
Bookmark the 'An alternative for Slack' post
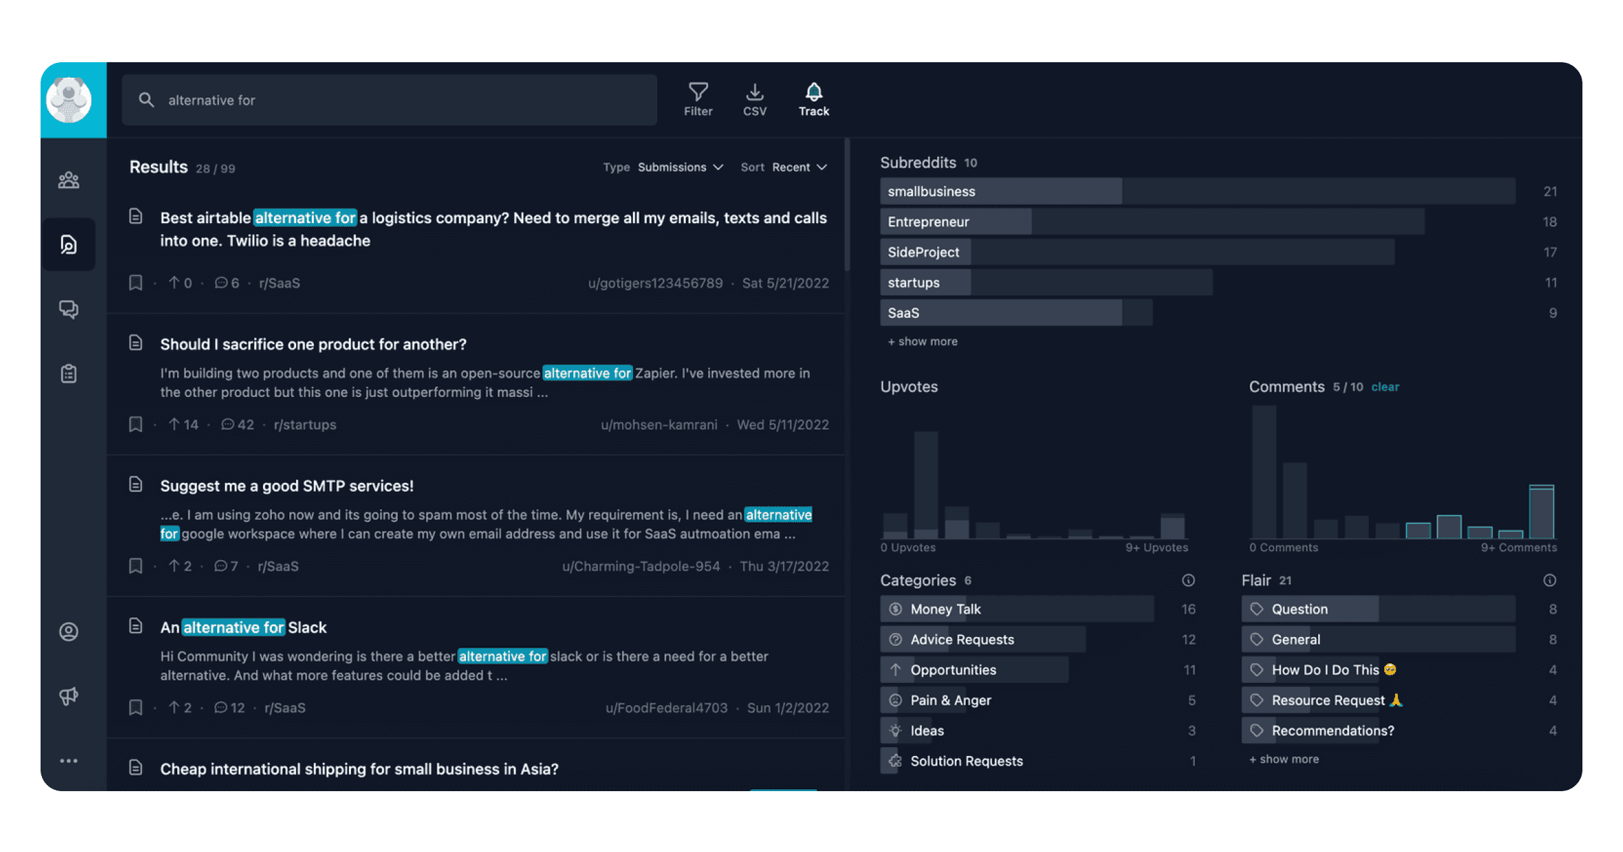click(x=136, y=708)
